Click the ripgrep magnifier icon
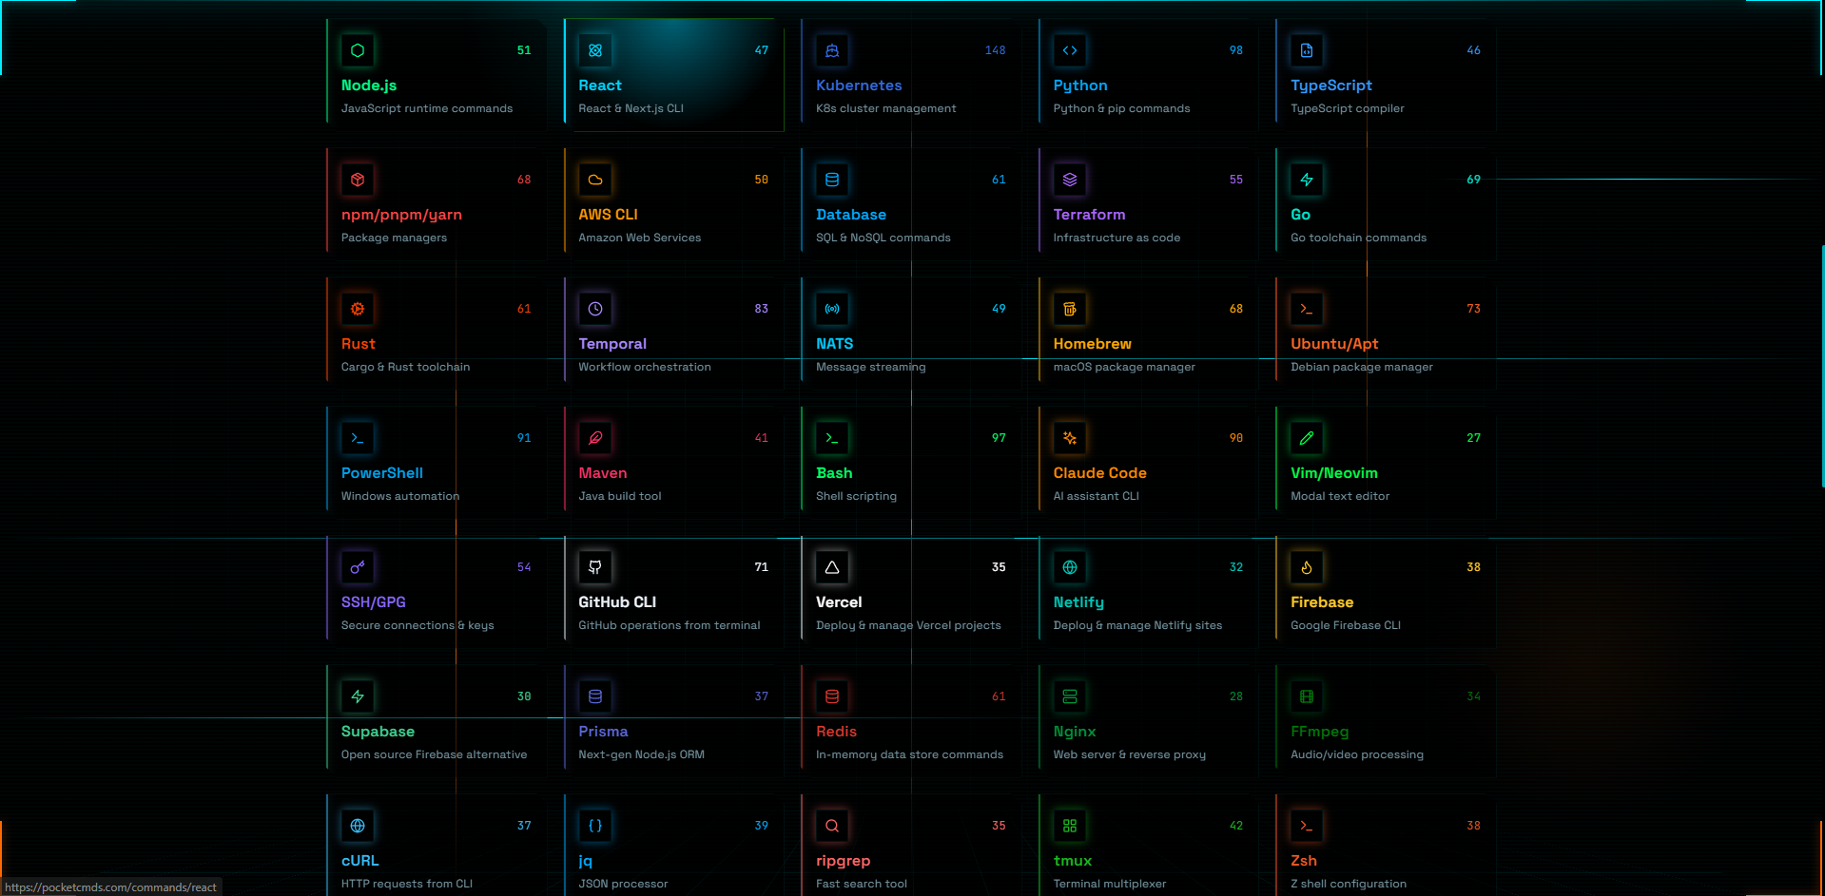1825x896 pixels. (832, 826)
